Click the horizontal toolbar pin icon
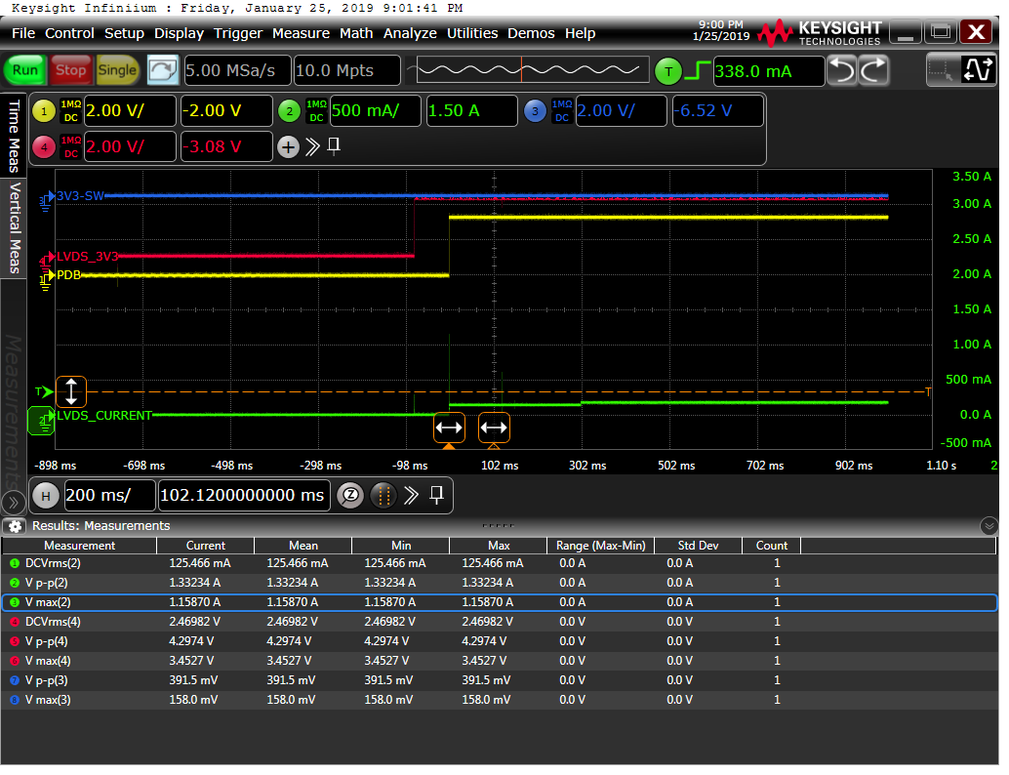This screenshot has height=775, width=1009. tap(437, 495)
